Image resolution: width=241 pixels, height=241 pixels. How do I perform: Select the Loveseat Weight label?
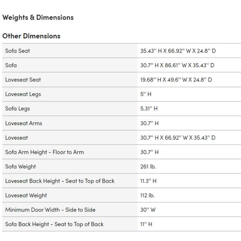point(26,196)
